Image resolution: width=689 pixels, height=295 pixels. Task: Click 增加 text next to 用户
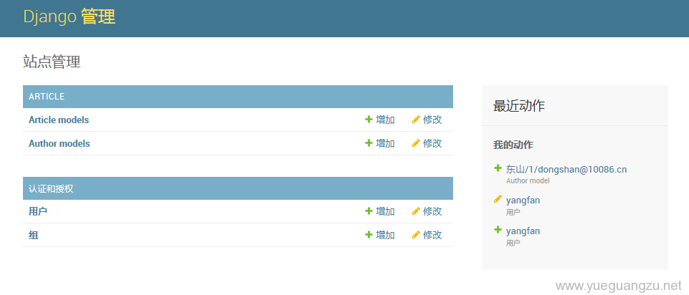(385, 211)
